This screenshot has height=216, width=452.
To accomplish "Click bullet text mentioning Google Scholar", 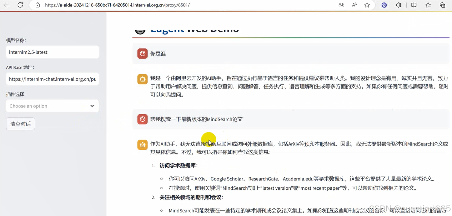I will tap(302, 179).
